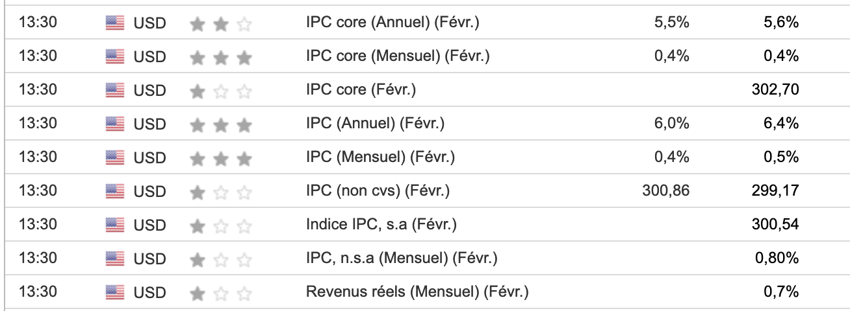This screenshot has width=850, height=311.
Task: Click the three-star rating for IPC core (Mensuel)
Action: [x=221, y=57]
